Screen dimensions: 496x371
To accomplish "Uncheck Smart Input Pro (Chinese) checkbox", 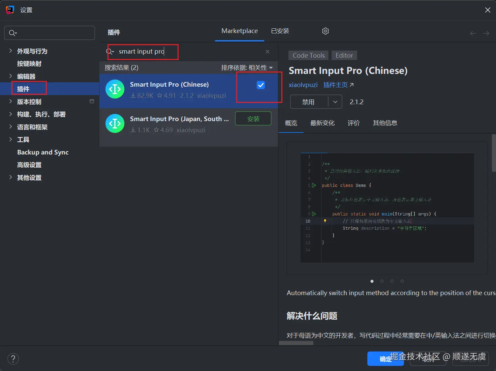I will [x=261, y=85].
